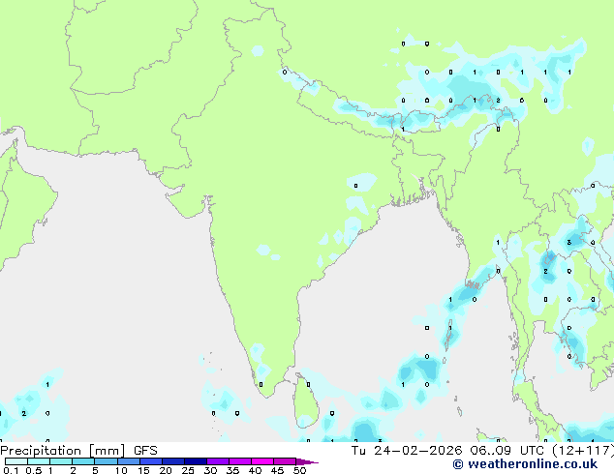Click the '0.5' legend label

pos(33,470)
